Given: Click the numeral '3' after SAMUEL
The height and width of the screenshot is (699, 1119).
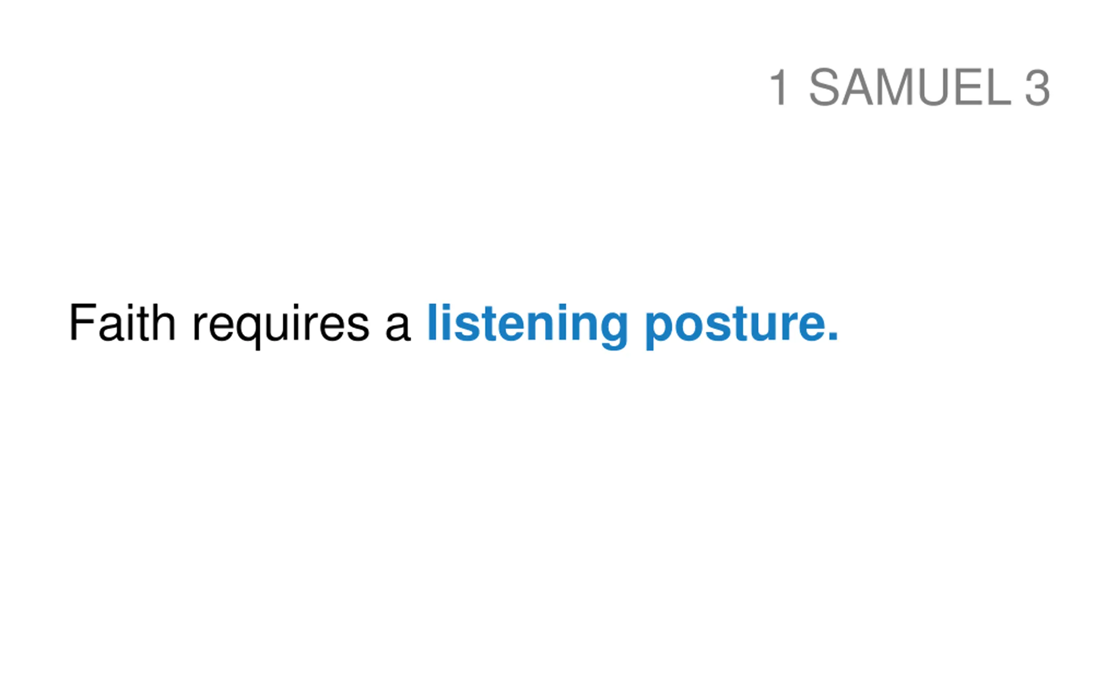Looking at the screenshot, I should pos(1037,87).
